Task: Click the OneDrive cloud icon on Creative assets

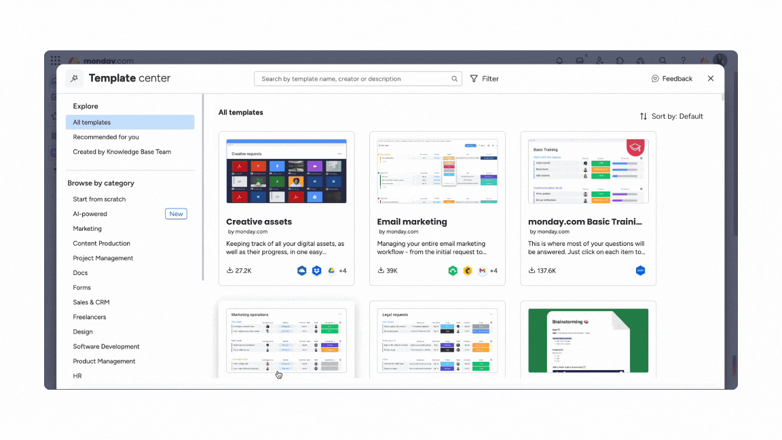Action: point(302,271)
